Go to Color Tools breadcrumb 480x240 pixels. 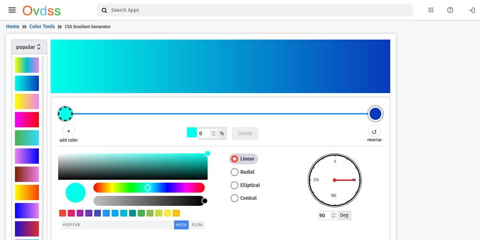(42, 26)
